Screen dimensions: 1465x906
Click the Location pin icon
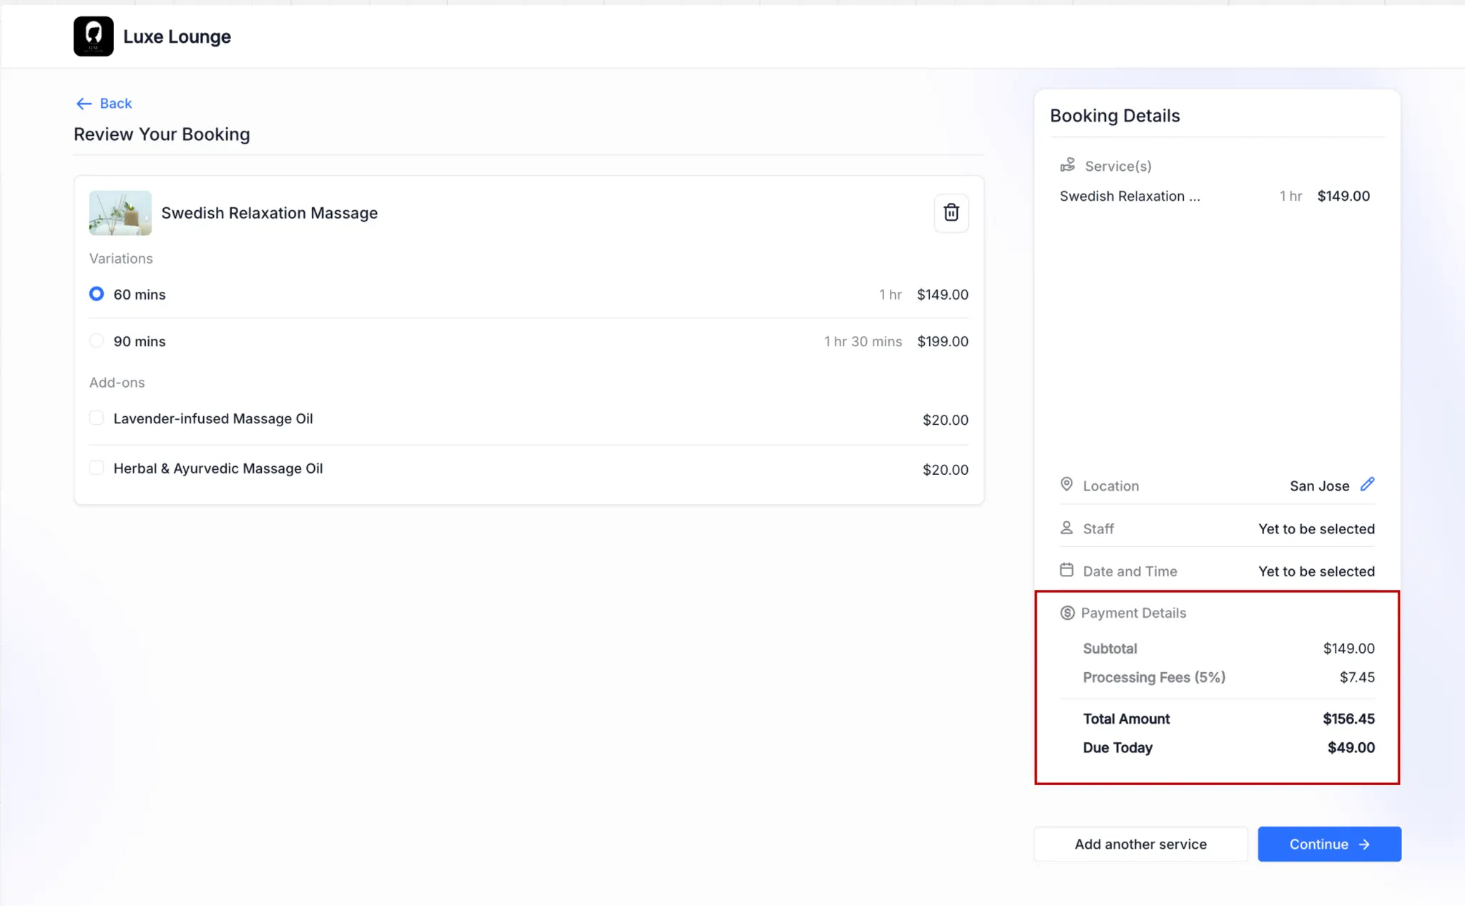tap(1066, 485)
